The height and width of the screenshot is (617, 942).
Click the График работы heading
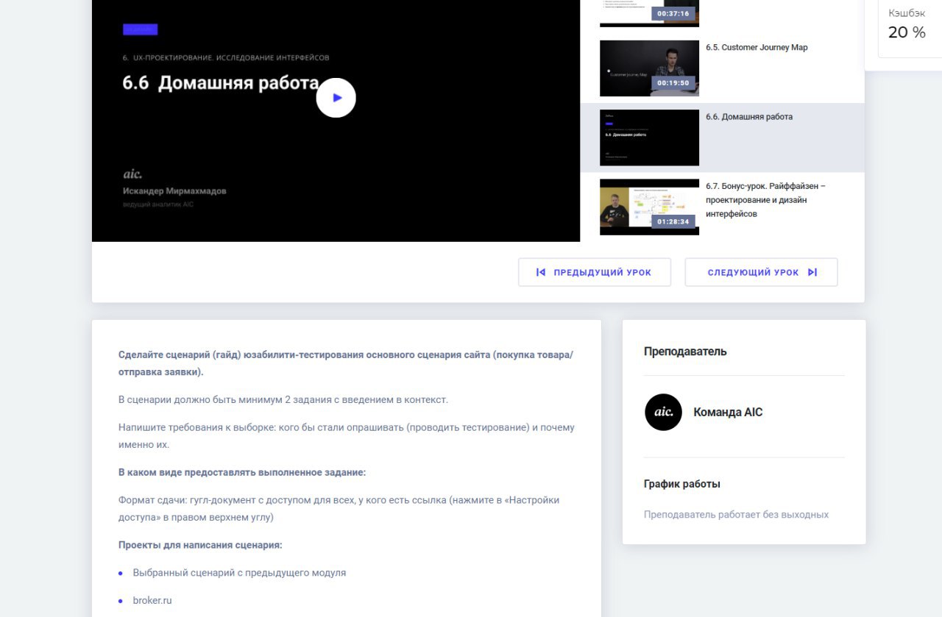681,484
